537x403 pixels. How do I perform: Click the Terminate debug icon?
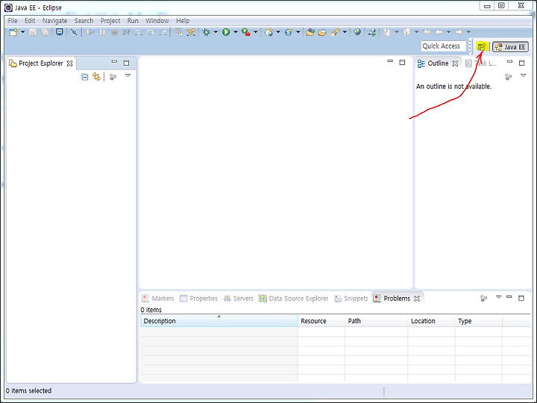pyautogui.click(x=115, y=32)
